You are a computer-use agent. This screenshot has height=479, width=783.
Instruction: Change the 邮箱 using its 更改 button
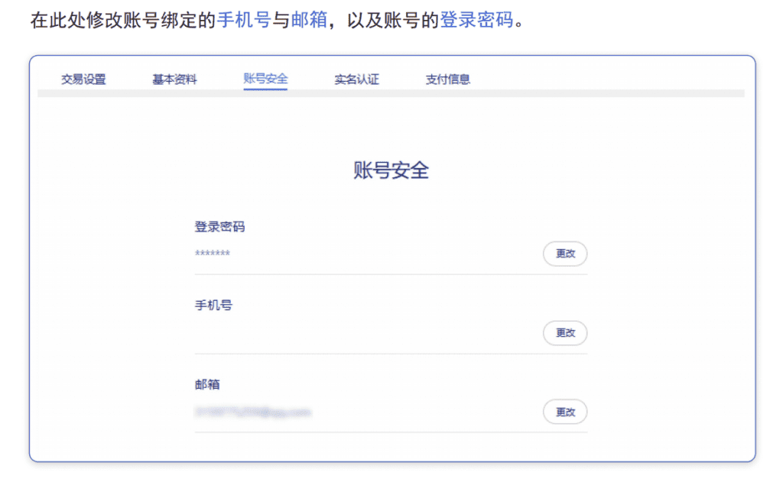(x=565, y=412)
